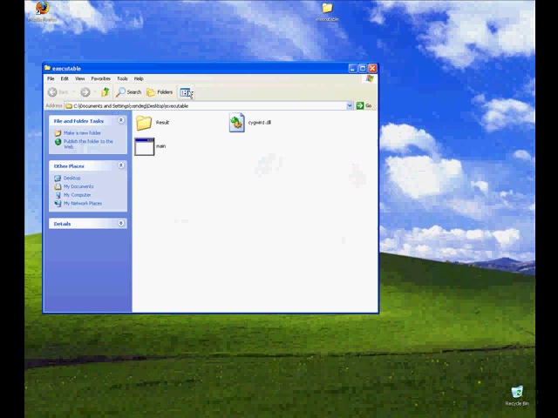Image resolution: width=558 pixels, height=418 pixels.
Task: Close the executable window
Action: click(372, 68)
